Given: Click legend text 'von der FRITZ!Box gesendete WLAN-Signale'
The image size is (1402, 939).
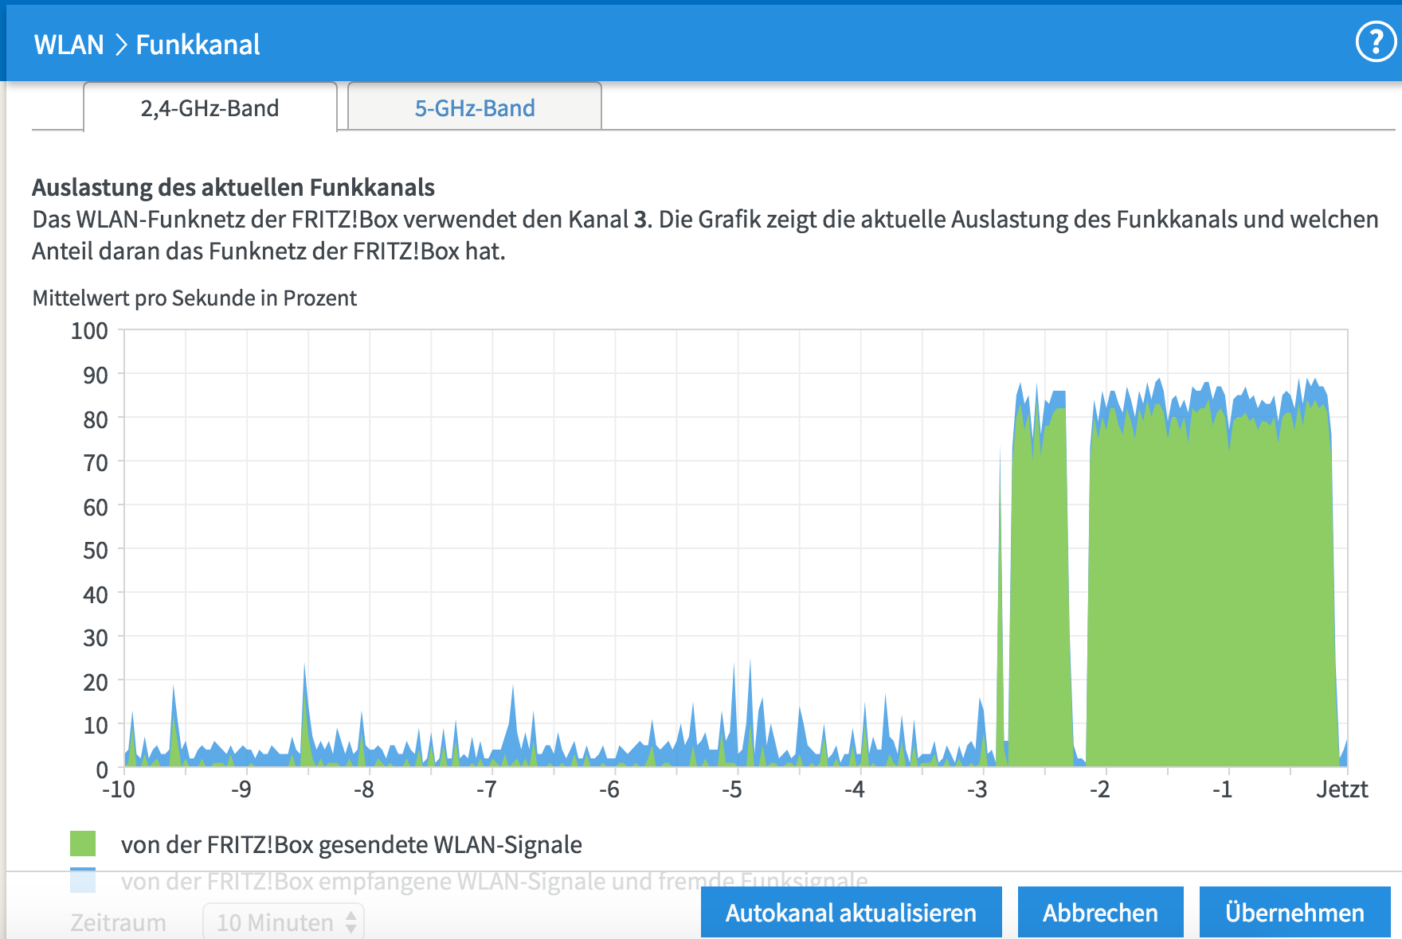Looking at the screenshot, I should tap(351, 844).
